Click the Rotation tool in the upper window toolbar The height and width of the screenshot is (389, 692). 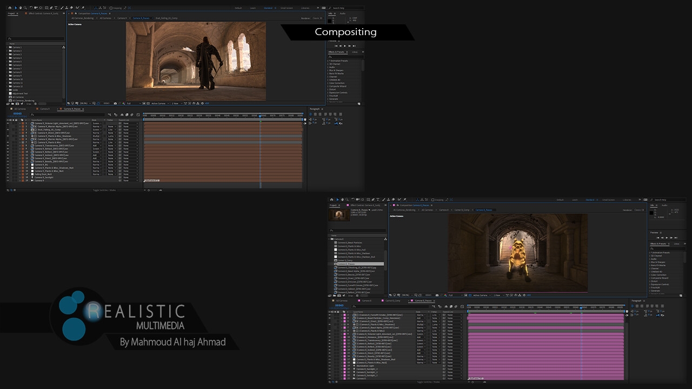(x=30, y=8)
